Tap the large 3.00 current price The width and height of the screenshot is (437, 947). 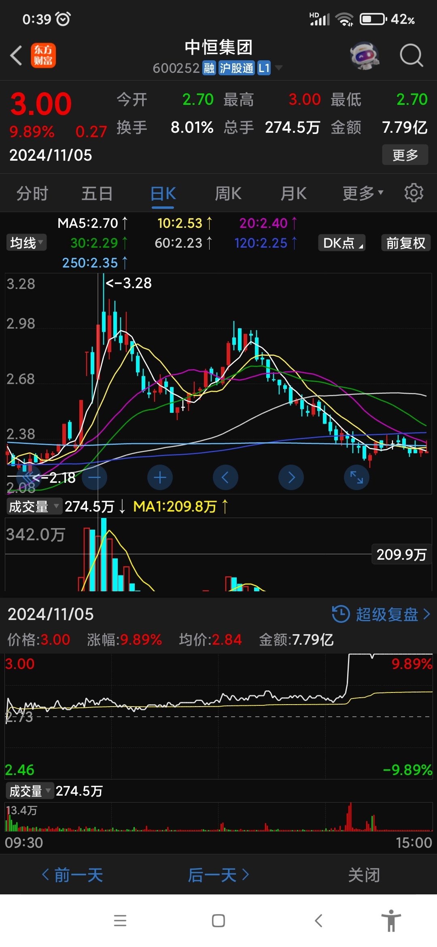coord(41,104)
